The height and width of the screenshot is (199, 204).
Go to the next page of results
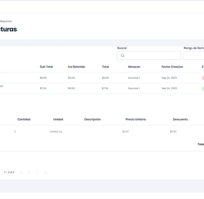[38, 172]
